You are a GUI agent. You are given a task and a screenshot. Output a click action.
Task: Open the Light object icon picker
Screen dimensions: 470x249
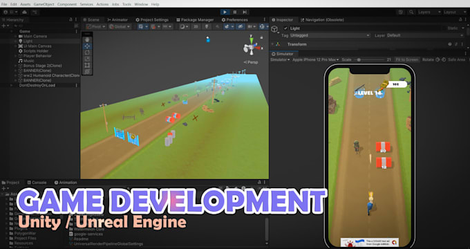(x=274, y=29)
